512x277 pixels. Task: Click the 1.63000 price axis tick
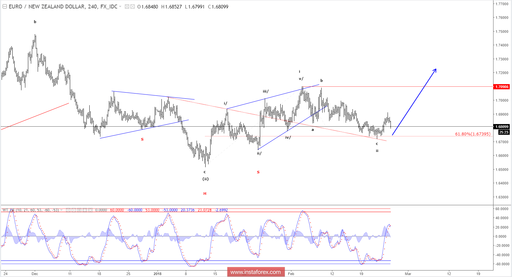tap(502, 197)
